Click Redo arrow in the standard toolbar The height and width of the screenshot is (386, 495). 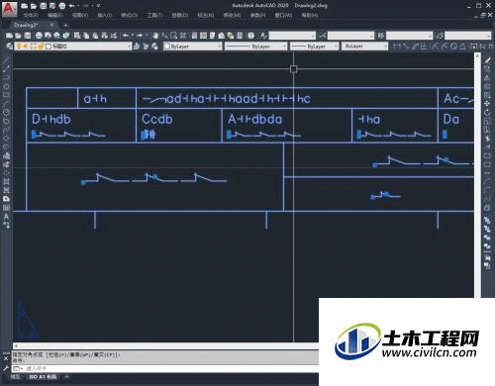pos(140,36)
